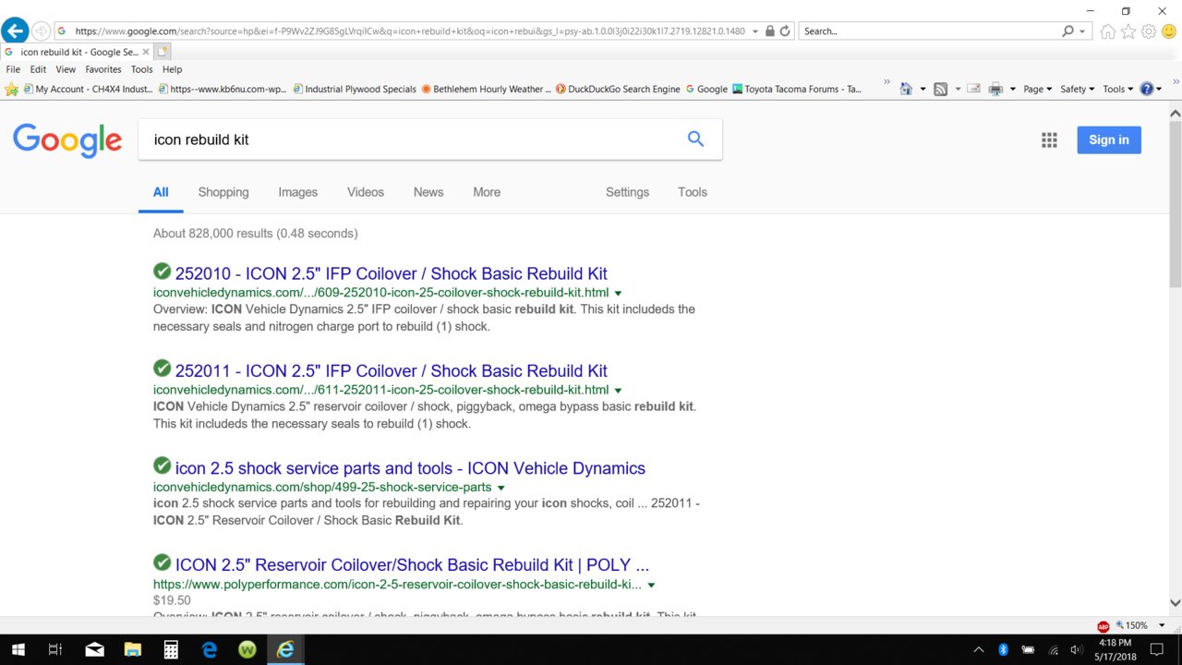Click the smiley feedback icon
The height and width of the screenshot is (665, 1182).
pyautogui.click(x=1169, y=31)
